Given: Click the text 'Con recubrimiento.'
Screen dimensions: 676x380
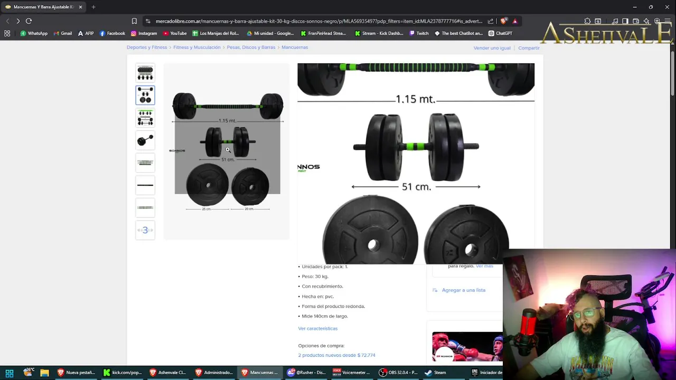Looking at the screenshot, I should click(x=322, y=287).
